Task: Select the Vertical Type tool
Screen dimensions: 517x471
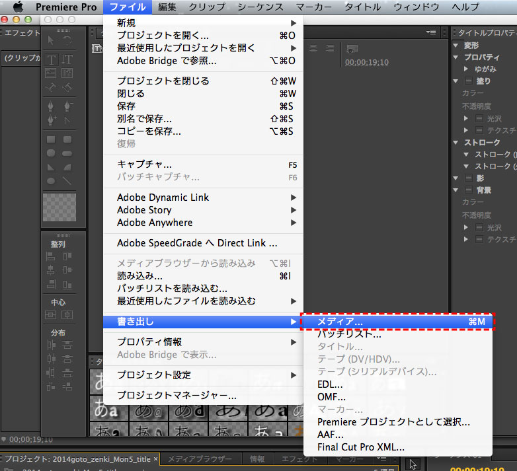Action: point(67,59)
